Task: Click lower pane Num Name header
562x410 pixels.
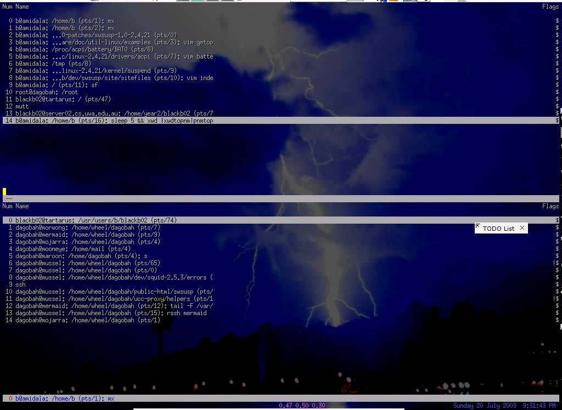Action: (15, 206)
